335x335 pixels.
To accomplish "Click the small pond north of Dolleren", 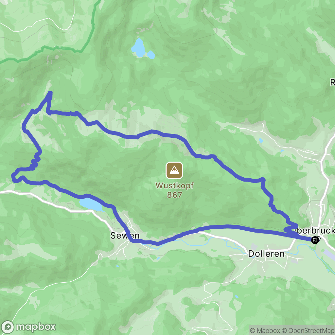I will pos(260,140).
